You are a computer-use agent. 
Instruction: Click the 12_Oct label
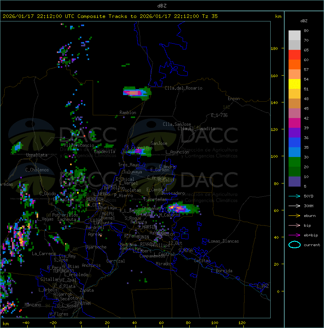pos(175,243)
